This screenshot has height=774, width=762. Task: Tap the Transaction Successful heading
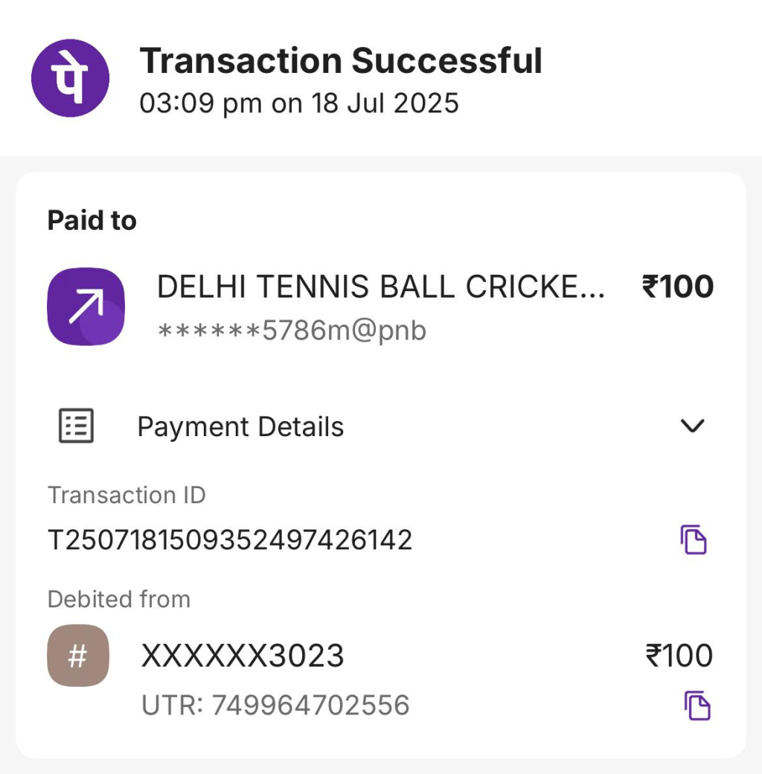341,60
